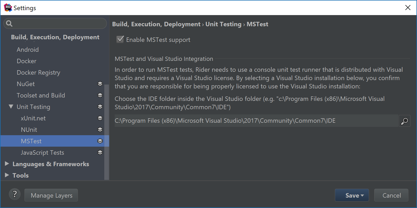
Task: Open JavaScript Tests settings
Action: (x=42, y=152)
